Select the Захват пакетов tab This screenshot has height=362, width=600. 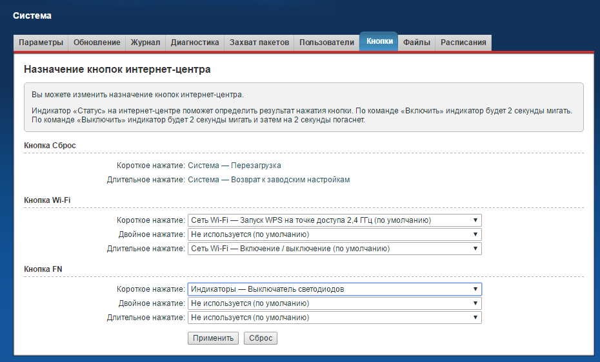point(259,43)
